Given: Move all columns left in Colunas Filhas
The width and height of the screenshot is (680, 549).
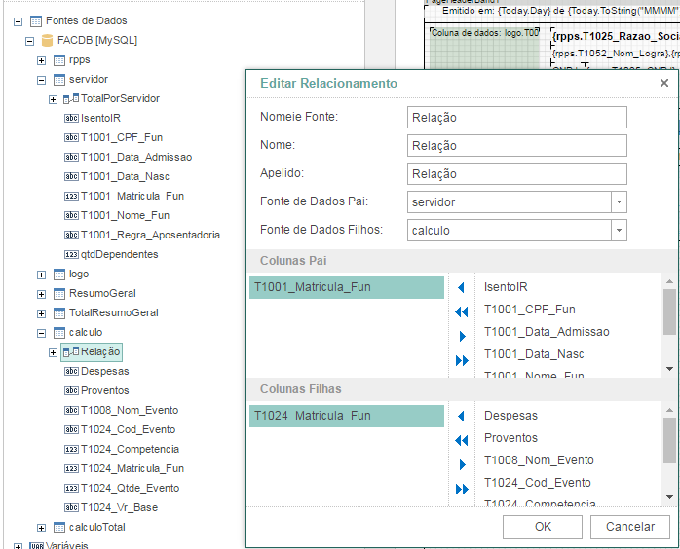Looking at the screenshot, I should pyautogui.click(x=462, y=441).
